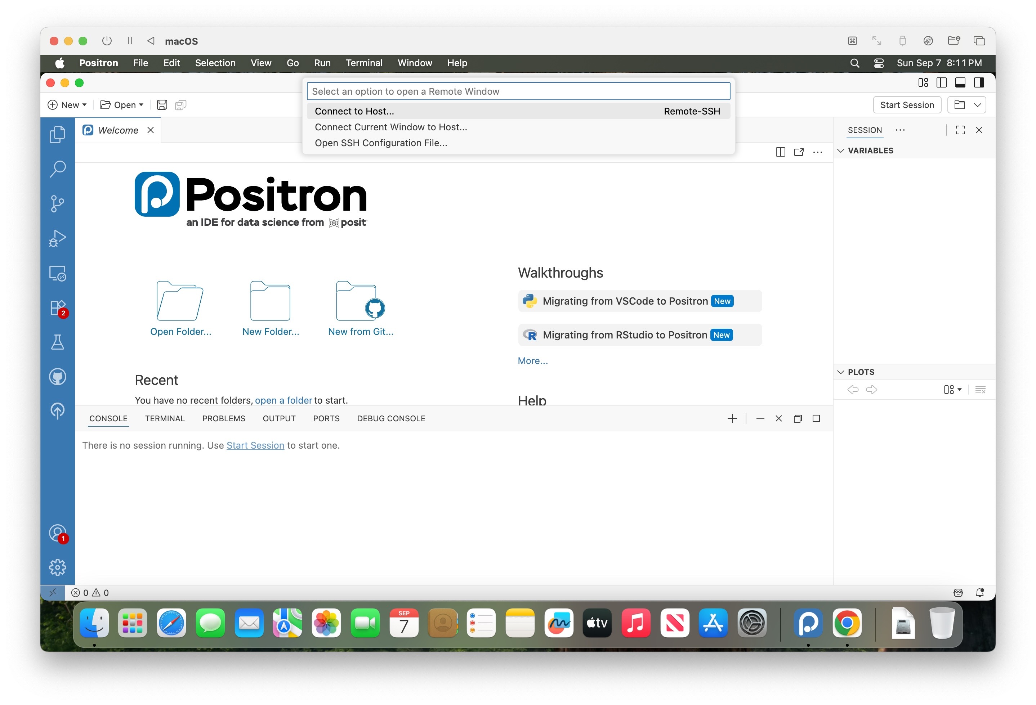The image size is (1036, 705).
Task: Click the Start Session button
Action: [907, 105]
